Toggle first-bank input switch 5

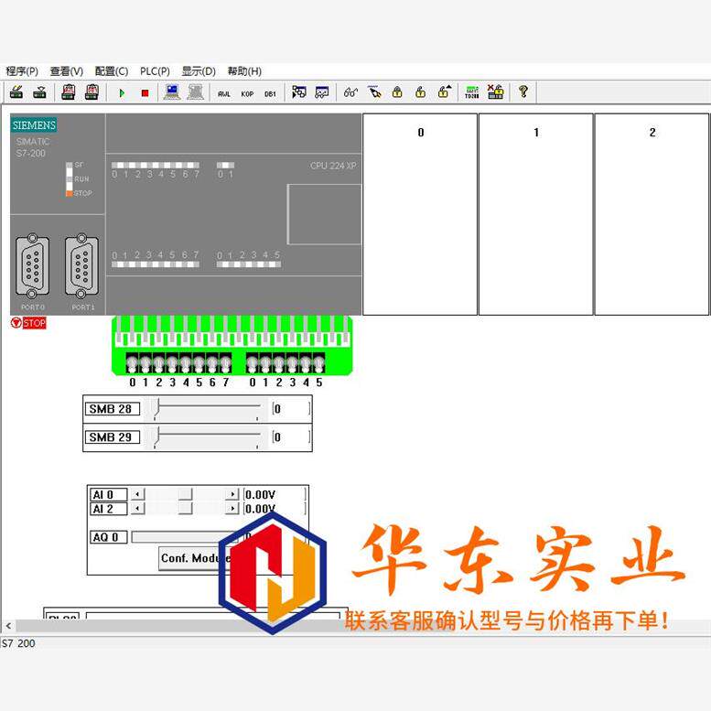[x=199, y=363]
